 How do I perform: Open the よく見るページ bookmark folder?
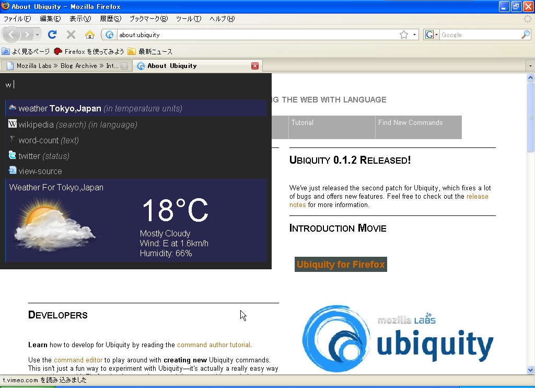[26, 52]
